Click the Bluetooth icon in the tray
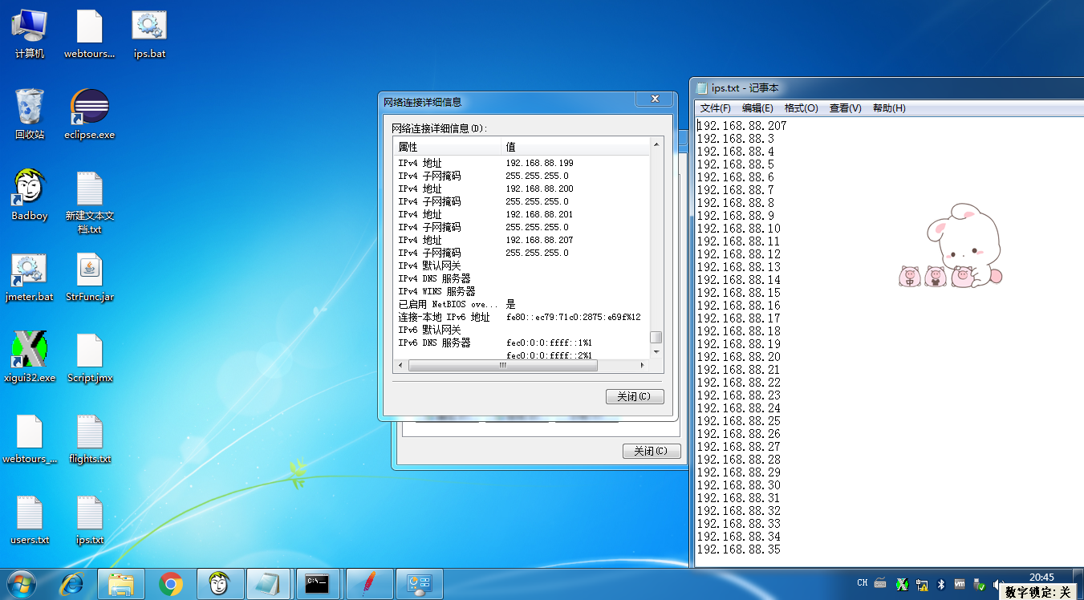The width and height of the screenshot is (1084, 600). pyautogui.click(x=940, y=583)
